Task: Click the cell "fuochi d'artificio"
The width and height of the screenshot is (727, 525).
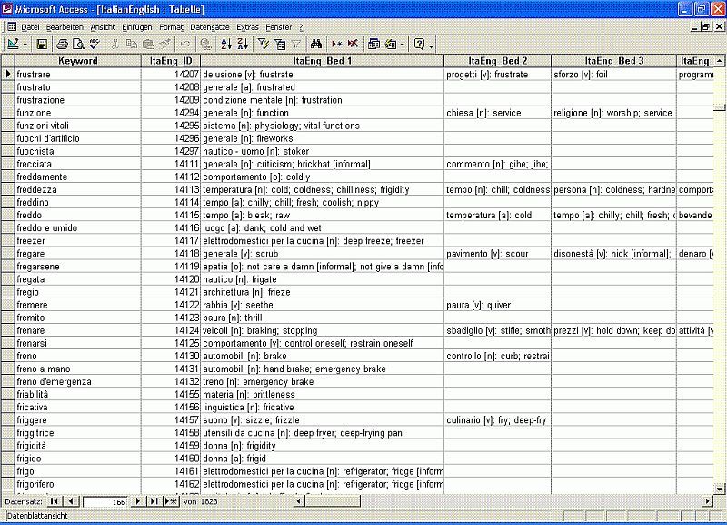Action: click(x=78, y=138)
